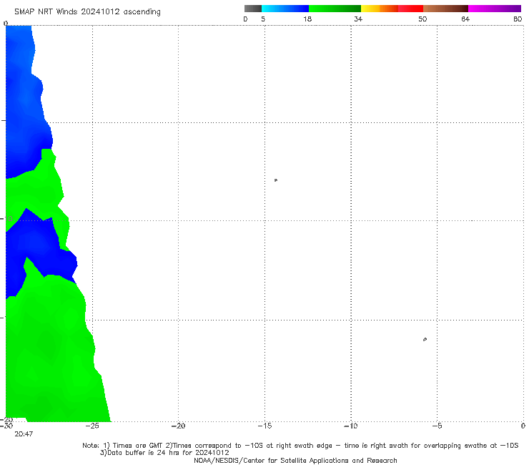
Task: Click the longitude axis label '-5'
Action: (x=437, y=426)
